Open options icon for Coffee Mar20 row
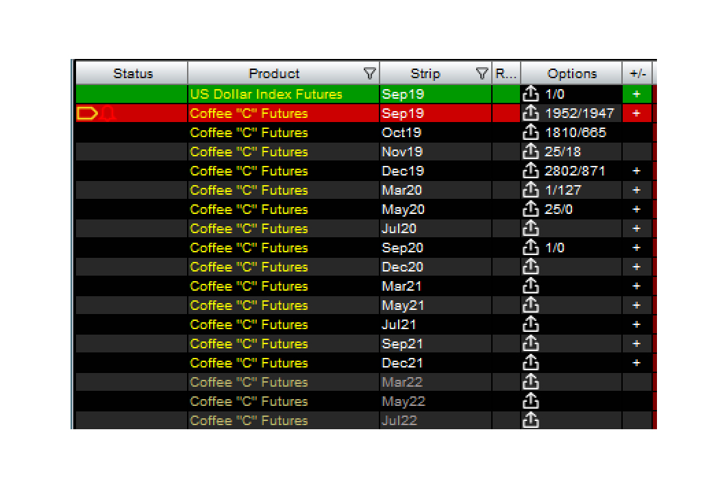Screen dimensions: 720x493 [530, 190]
